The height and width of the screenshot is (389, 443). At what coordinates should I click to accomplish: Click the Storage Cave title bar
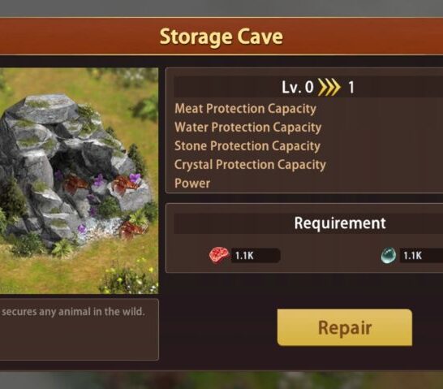click(221, 37)
